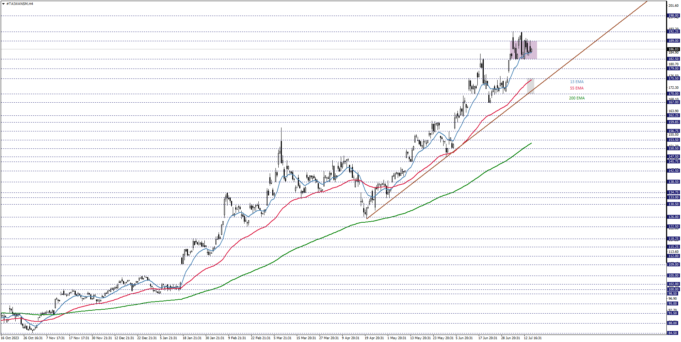This screenshot has width=681, height=342.
Task: Click the 179.00 price level tag
Action: pos(674,69)
